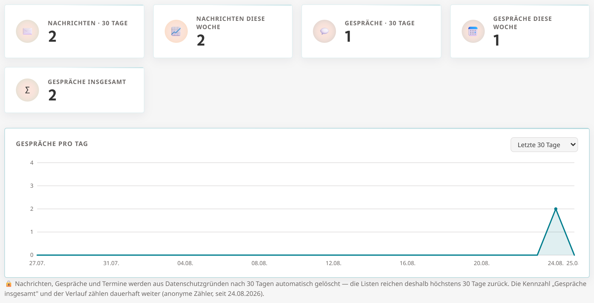The height and width of the screenshot is (303, 594).
Task: Select the Nachrichten · 30 Tage stat card
Action: click(x=74, y=31)
